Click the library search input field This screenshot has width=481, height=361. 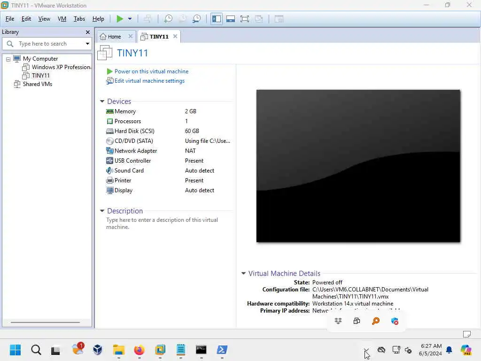pyautogui.click(x=47, y=44)
